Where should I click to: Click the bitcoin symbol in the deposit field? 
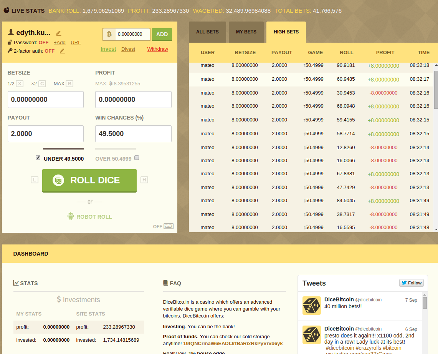109,34
